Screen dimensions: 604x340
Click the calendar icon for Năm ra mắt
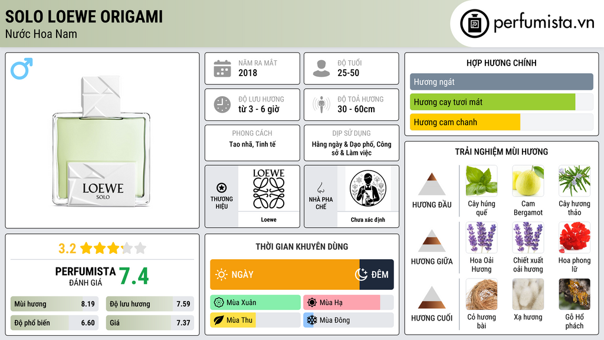tap(222, 68)
